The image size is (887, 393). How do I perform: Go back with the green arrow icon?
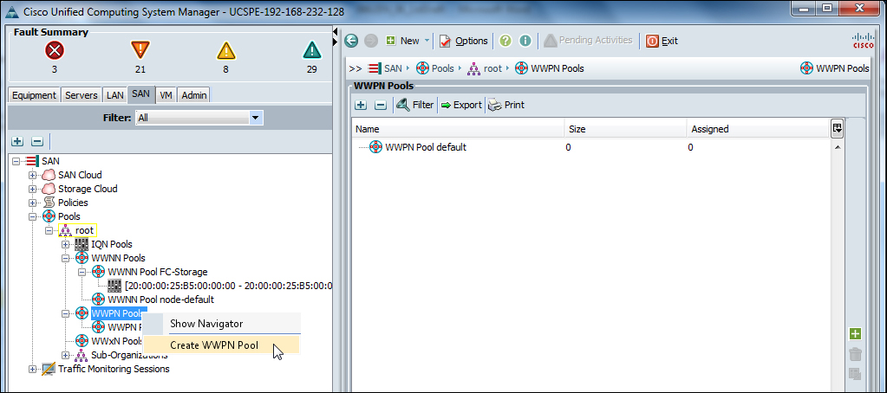click(x=352, y=41)
